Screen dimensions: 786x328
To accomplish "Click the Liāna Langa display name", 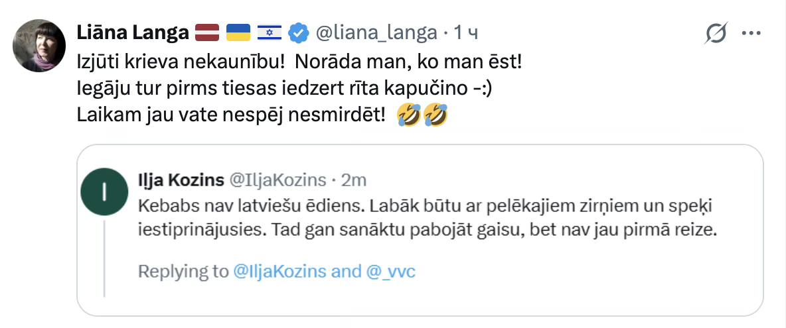I will 132,32.
